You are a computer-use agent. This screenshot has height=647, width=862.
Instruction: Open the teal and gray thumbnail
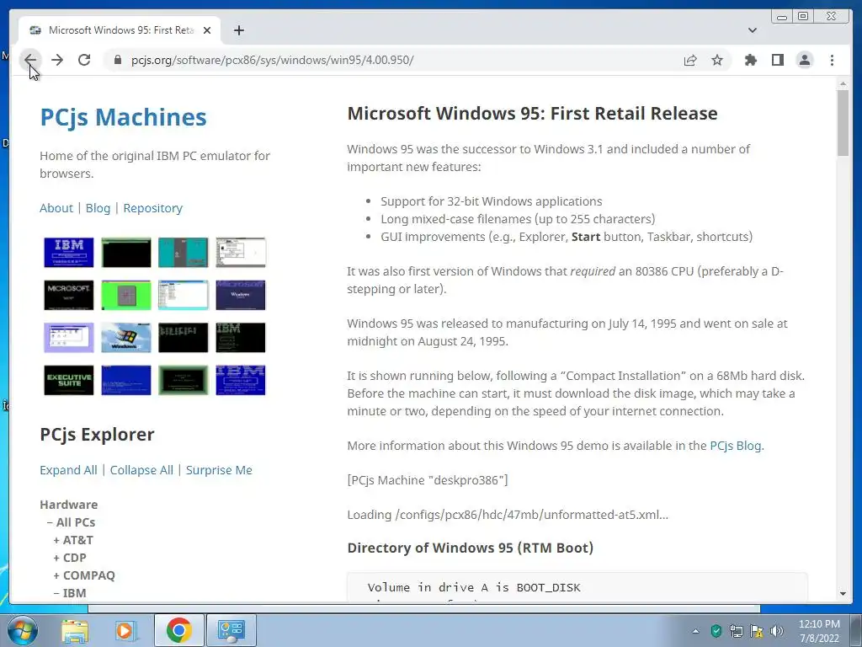click(x=183, y=253)
